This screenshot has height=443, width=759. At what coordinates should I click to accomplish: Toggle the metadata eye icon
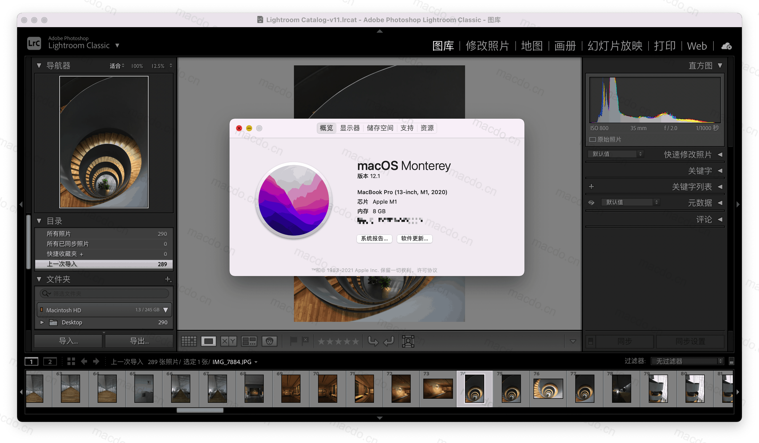pos(591,203)
